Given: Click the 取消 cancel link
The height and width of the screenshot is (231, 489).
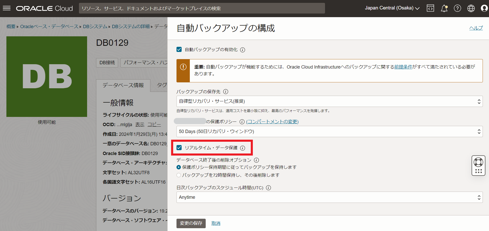Looking at the screenshot, I should tap(216, 223).
